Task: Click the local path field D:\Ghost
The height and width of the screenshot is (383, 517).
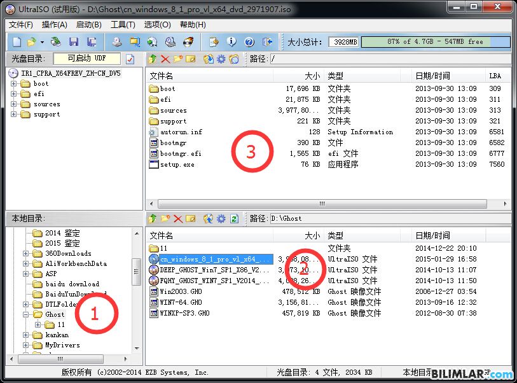Action: pos(390,218)
